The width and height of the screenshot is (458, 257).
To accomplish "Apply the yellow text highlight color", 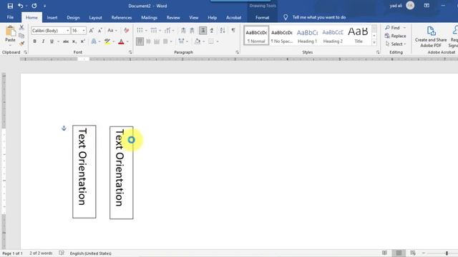I will pos(107,41).
